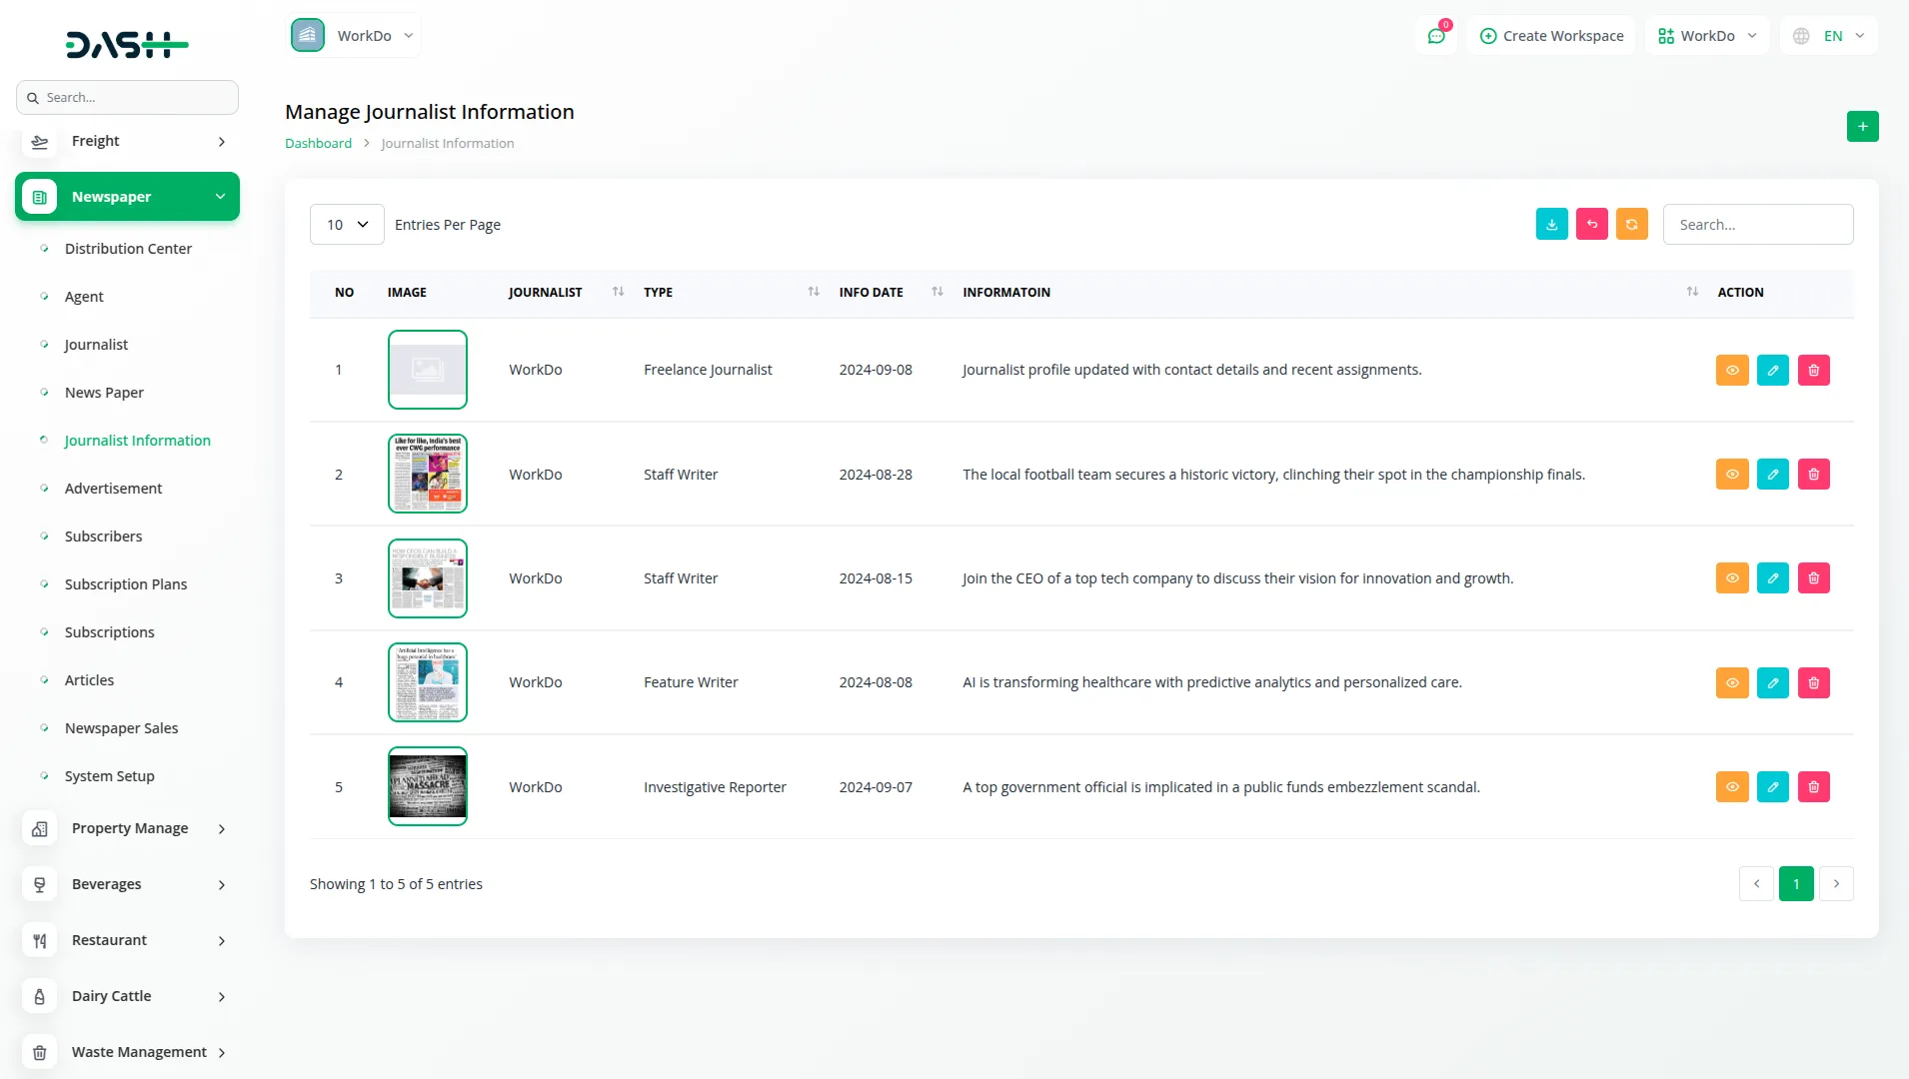Click the delete trash icon on row 5
Viewport: 1909px width, 1079px height.
tap(1814, 786)
